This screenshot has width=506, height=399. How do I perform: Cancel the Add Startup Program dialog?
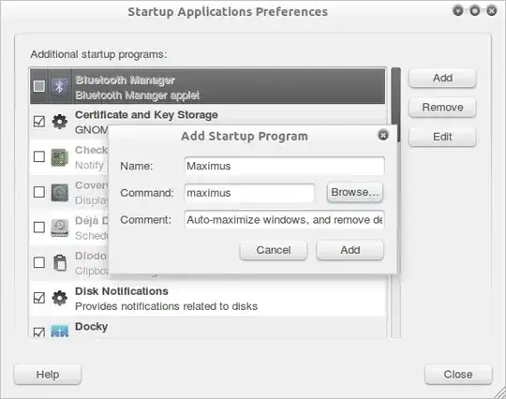tap(274, 250)
